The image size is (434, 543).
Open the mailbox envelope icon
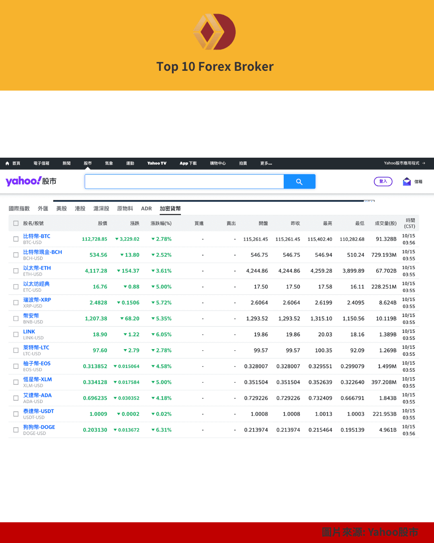click(407, 182)
